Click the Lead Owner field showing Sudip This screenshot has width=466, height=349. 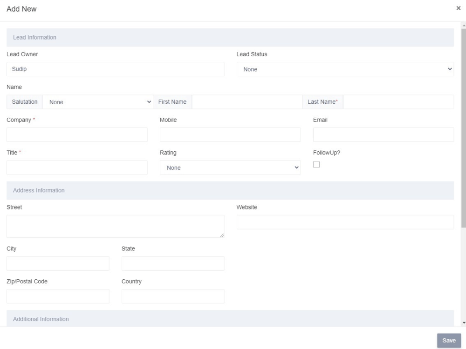coord(115,68)
